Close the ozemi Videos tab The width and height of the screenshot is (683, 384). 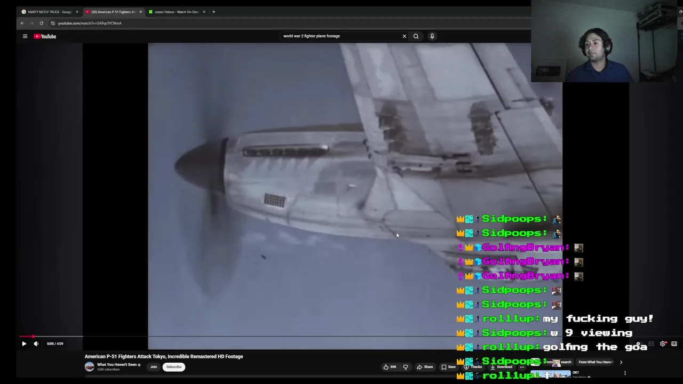click(204, 12)
